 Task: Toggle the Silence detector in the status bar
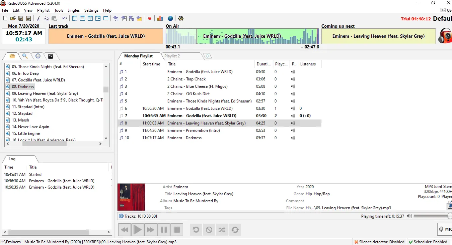(x=379, y=242)
